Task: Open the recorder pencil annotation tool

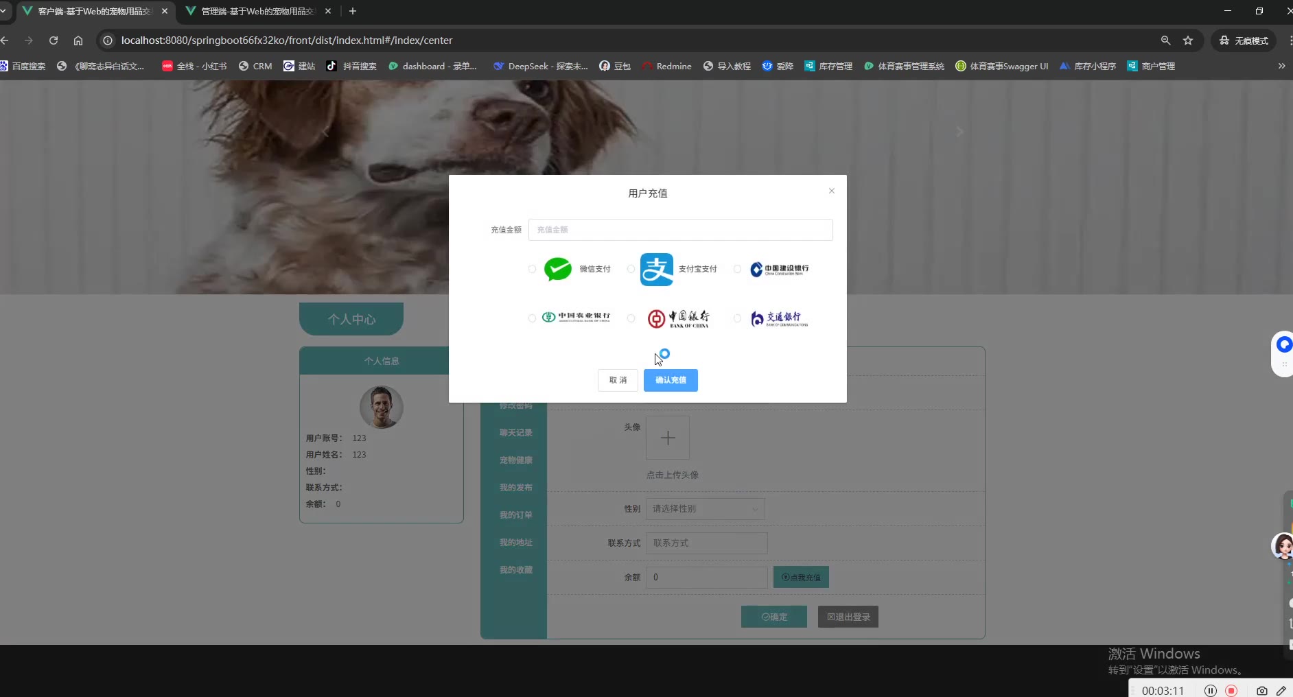Action: point(1281,691)
